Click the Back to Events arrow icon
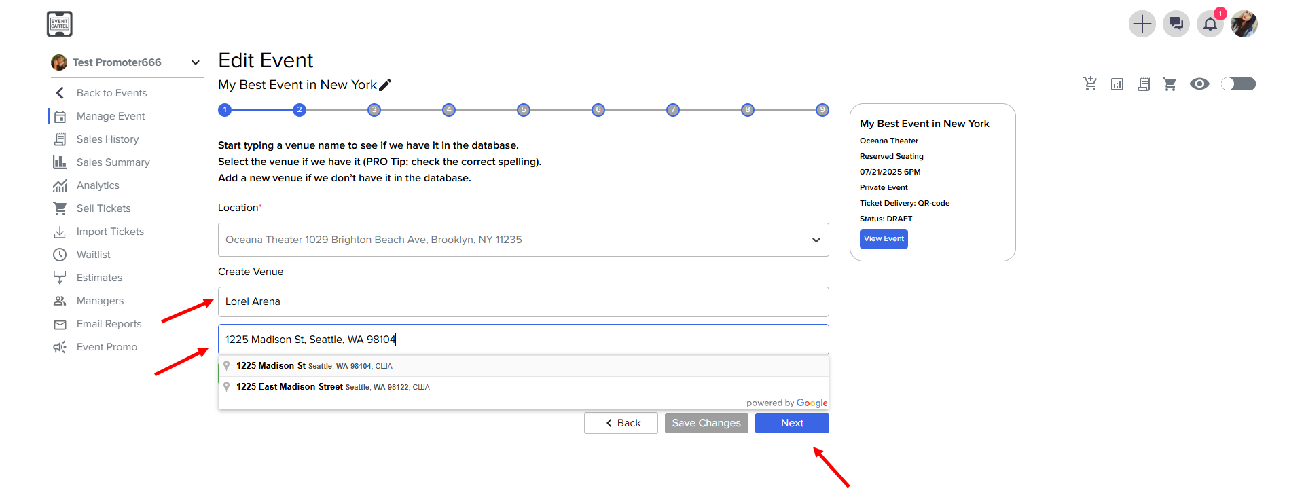1304x495 pixels. click(x=60, y=93)
